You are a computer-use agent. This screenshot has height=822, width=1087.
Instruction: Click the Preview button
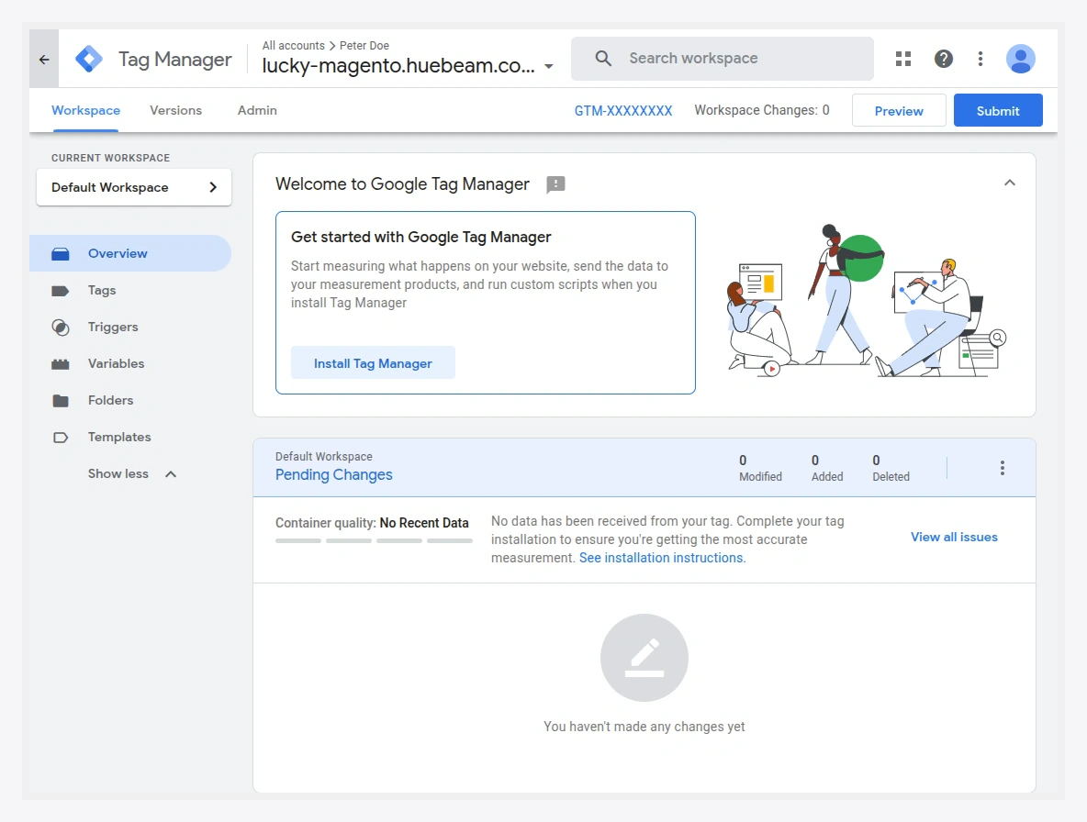coord(899,111)
